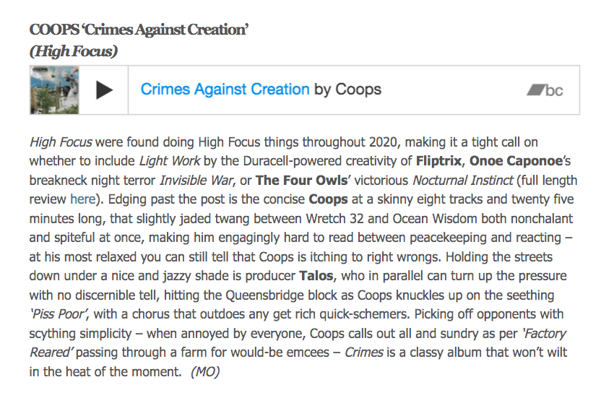Click the '(High Focus)' label subheading
This screenshot has width=614, height=411.
(74, 51)
